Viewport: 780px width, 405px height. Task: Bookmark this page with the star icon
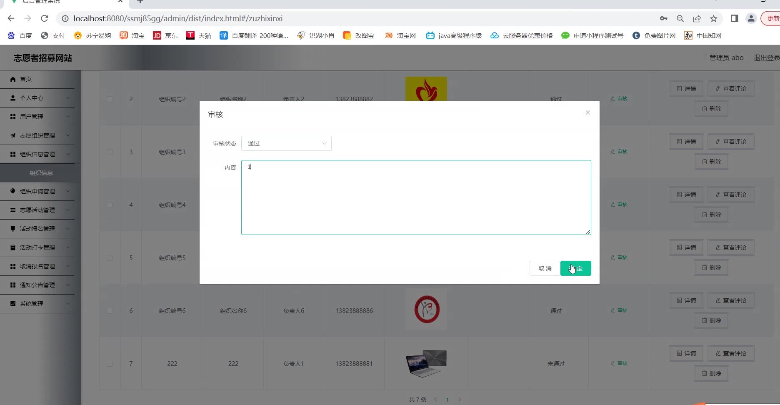[714, 18]
